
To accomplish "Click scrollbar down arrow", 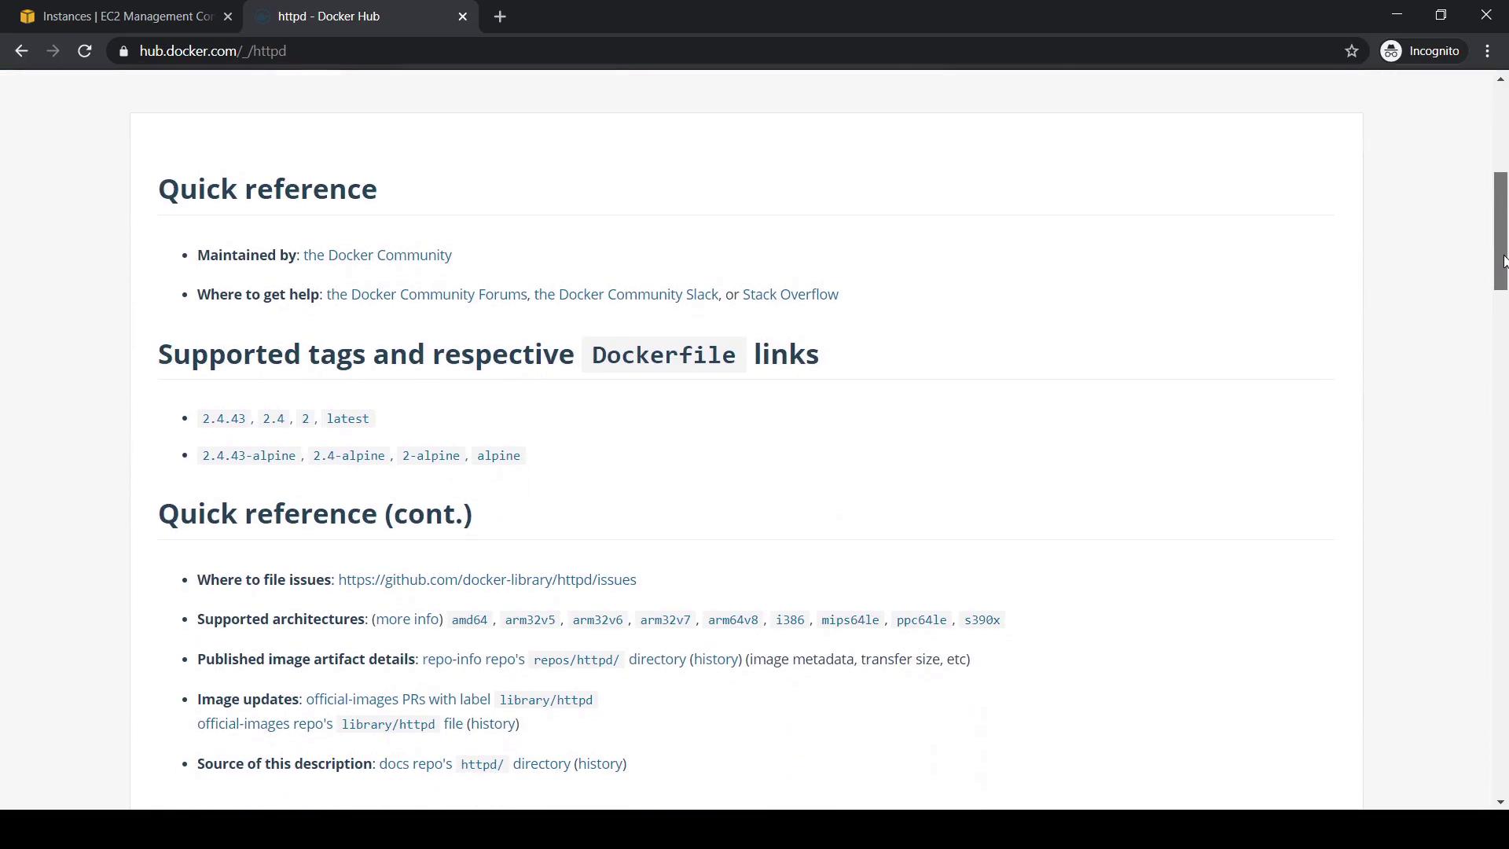I will point(1500,802).
